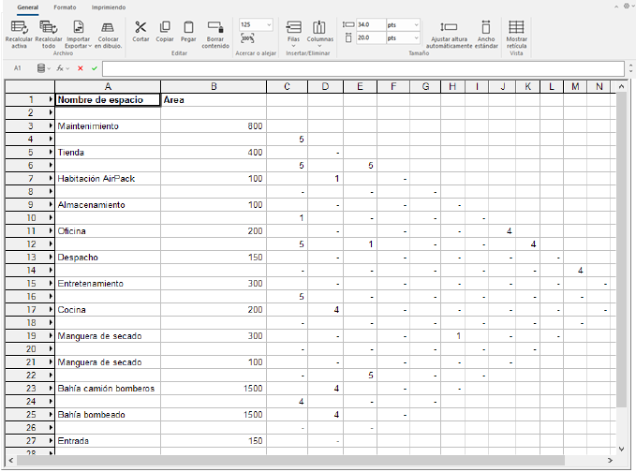
Task: Switch to the Imprimiendo tab
Action: coord(108,7)
